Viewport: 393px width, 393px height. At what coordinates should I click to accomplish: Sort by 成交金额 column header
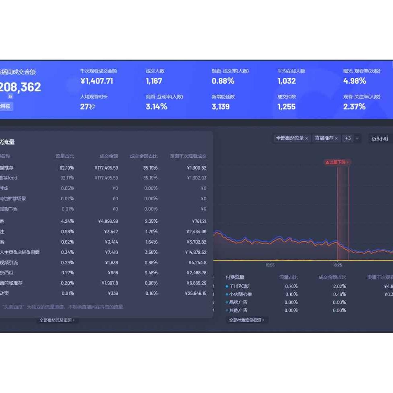click(x=109, y=156)
